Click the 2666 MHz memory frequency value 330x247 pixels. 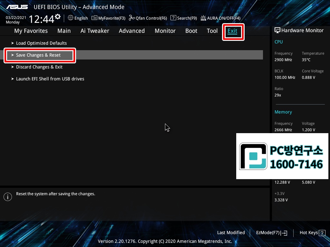coord(283,130)
